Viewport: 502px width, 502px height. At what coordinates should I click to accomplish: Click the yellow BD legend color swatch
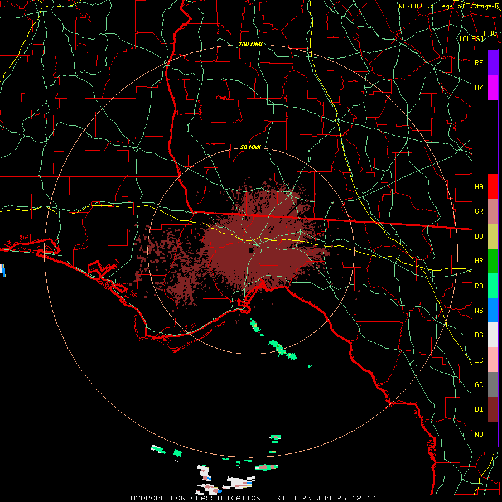tap(493, 236)
